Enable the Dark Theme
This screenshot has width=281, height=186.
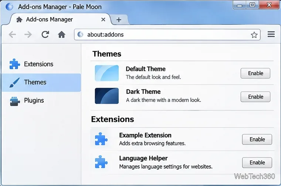click(255, 97)
